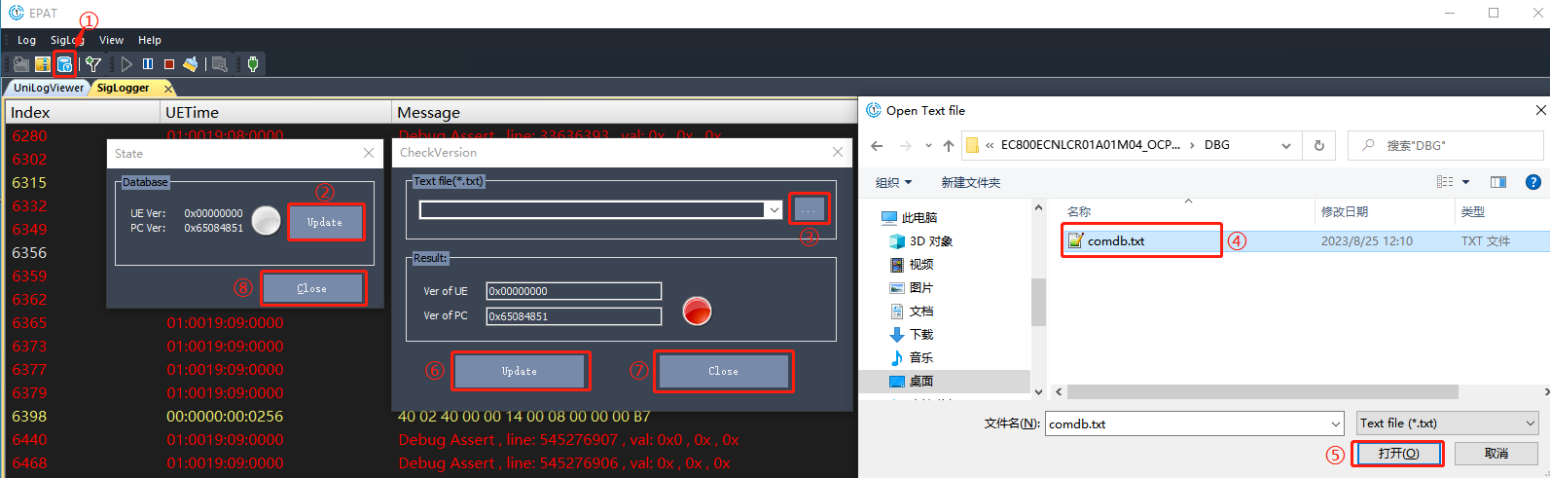1550x478 pixels.
Task: Switch to the UniLogViewer tab
Action: pyautogui.click(x=49, y=88)
